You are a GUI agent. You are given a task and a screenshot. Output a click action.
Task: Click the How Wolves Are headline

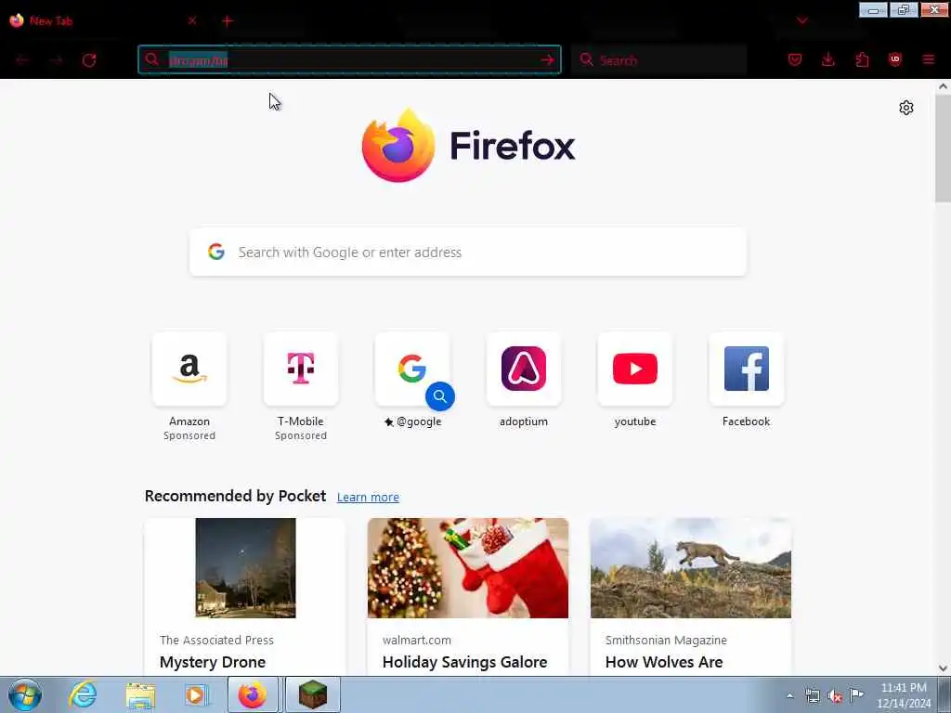tap(663, 662)
